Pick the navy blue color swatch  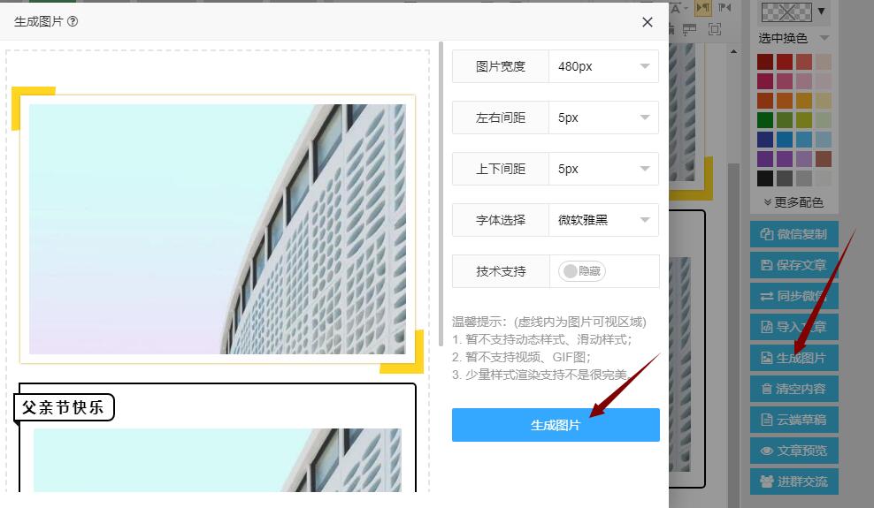click(764, 139)
